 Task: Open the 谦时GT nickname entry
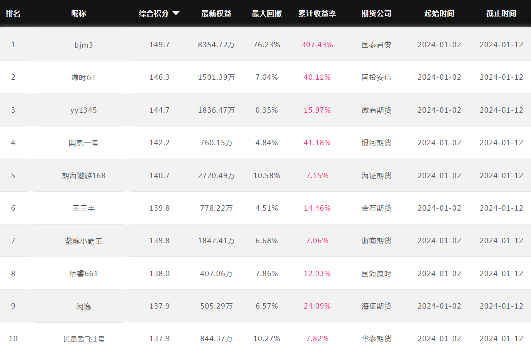coord(83,77)
